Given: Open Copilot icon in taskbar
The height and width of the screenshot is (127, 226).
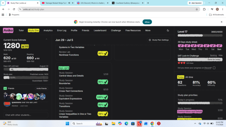Looking at the screenshot, I should (x=120, y=124).
